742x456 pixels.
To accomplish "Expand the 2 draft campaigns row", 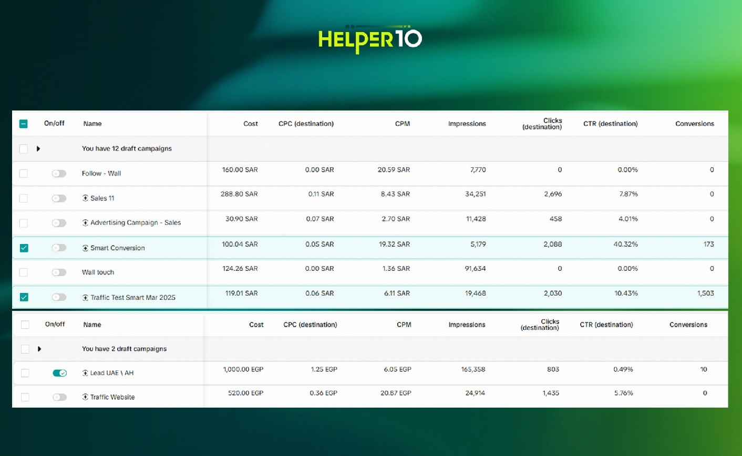I will tap(39, 349).
